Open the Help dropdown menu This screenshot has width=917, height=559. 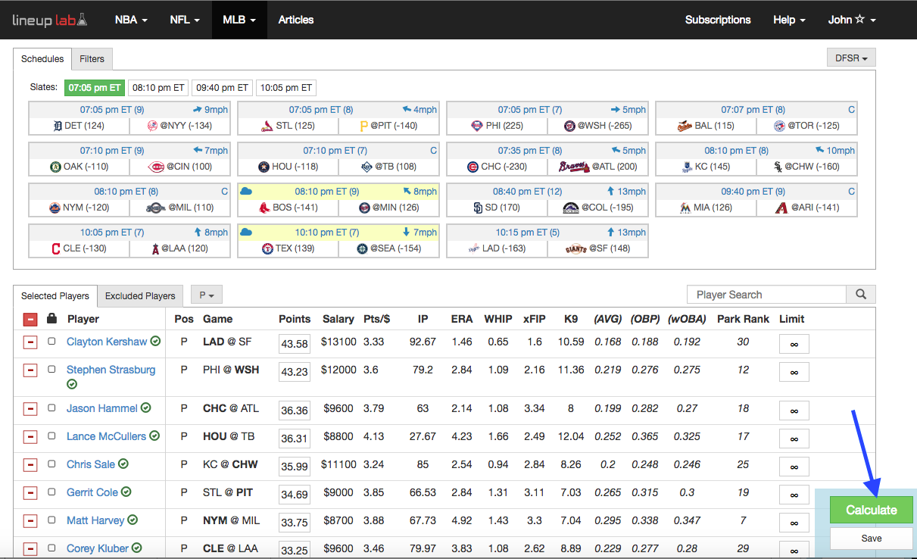click(789, 20)
